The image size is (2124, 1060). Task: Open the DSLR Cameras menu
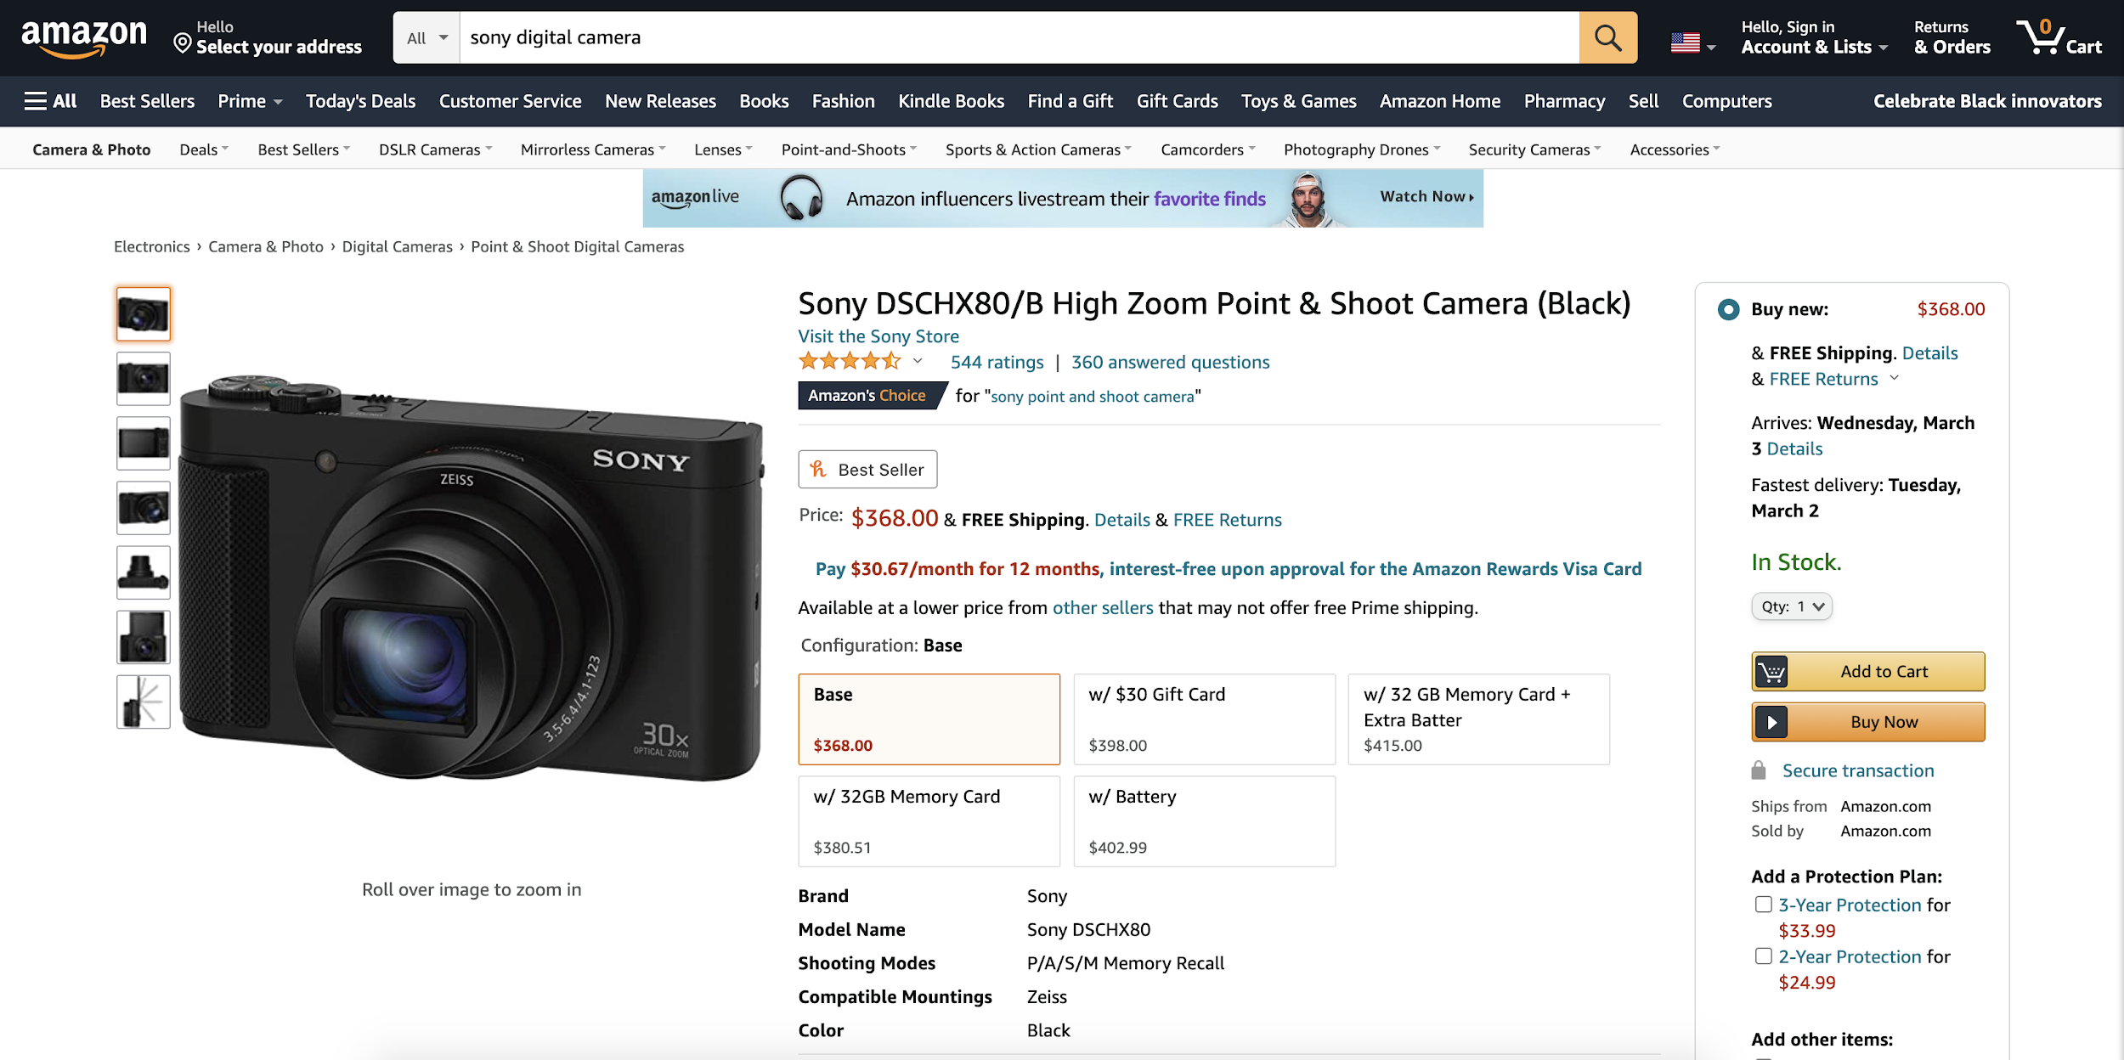[435, 149]
